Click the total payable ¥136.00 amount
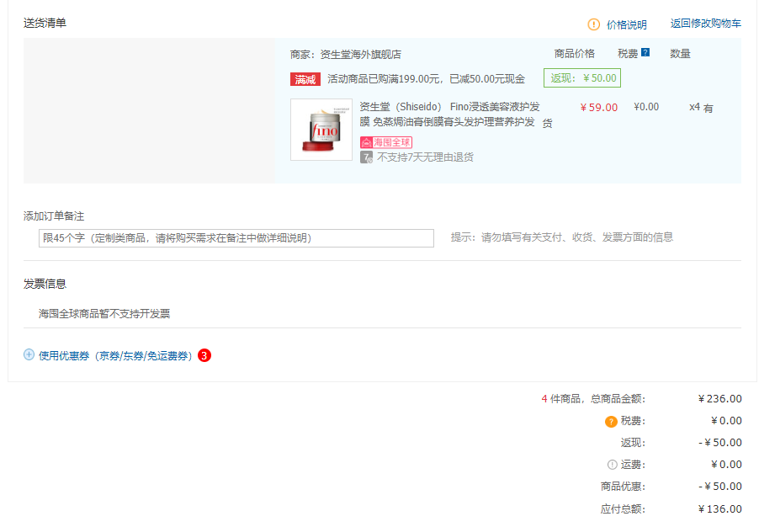This screenshot has width=759, height=527. coord(719,508)
